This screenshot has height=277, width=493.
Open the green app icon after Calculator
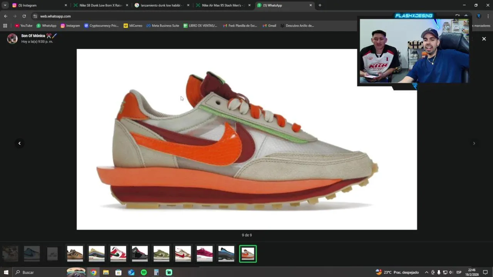coord(169,272)
